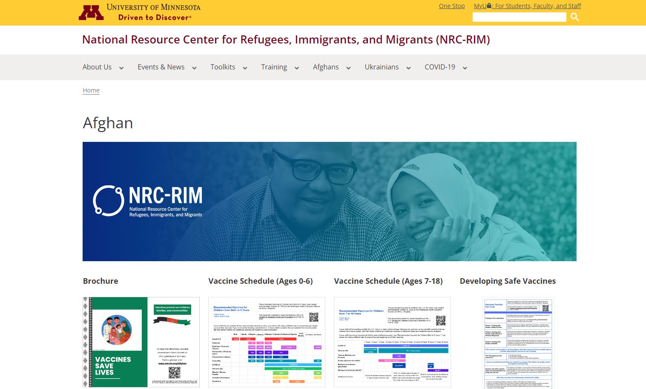The height and width of the screenshot is (389, 646).
Task: Expand the About Us dropdown arrow
Action: (121, 68)
